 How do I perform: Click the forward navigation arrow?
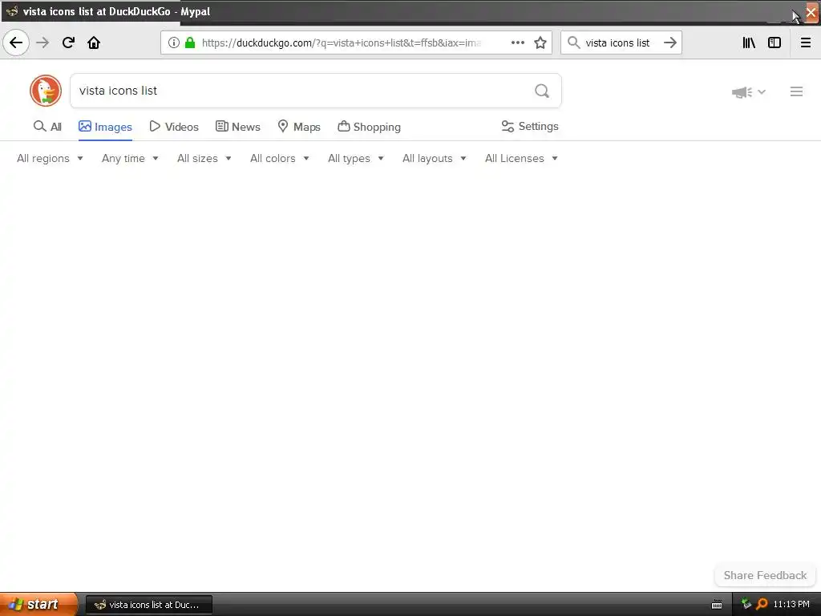point(42,43)
